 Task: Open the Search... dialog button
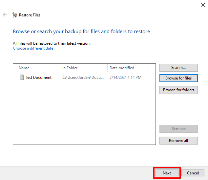tap(178, 68)
